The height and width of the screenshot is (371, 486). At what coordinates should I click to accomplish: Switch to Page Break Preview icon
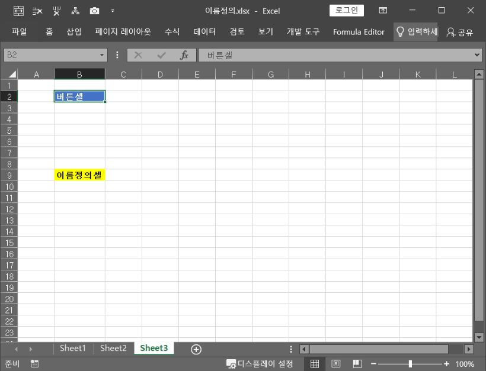[357, 364]
